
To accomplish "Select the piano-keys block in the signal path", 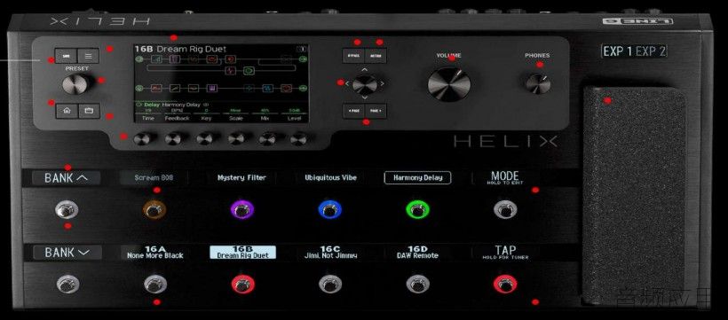I will coord(212,88).
